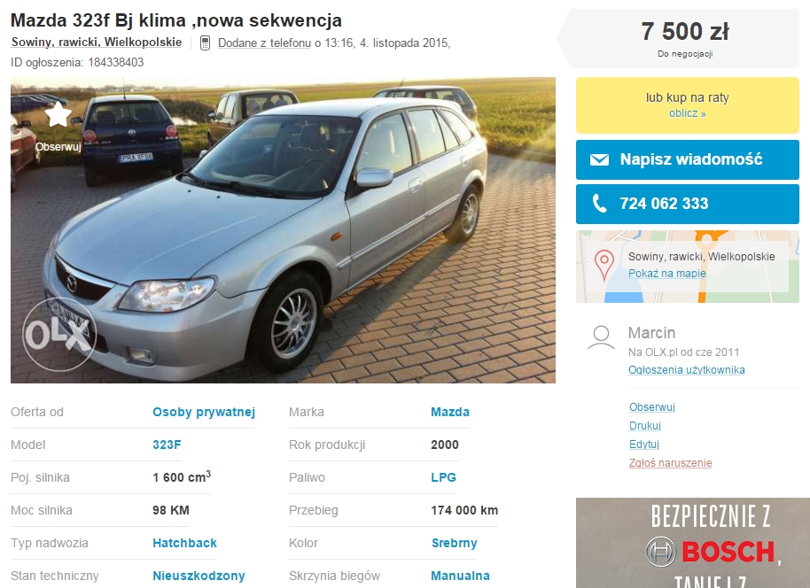
Task: Click Sowiny, rawicki, Wielkopolskie location under title
Action: point(97,43)
